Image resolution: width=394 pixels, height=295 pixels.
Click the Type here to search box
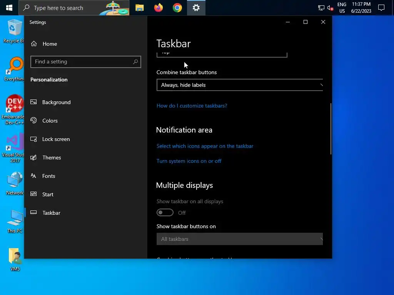[x=74, y=8]
